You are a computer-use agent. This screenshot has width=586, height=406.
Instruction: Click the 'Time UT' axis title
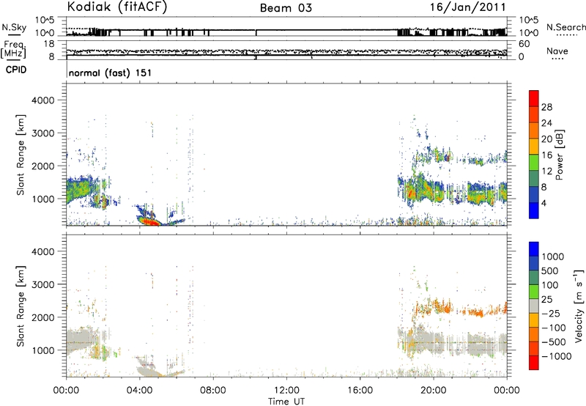[x=286, y=402]
